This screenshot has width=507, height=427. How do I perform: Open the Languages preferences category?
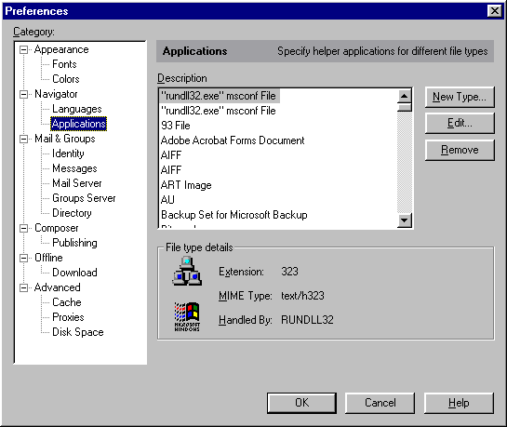77,109
